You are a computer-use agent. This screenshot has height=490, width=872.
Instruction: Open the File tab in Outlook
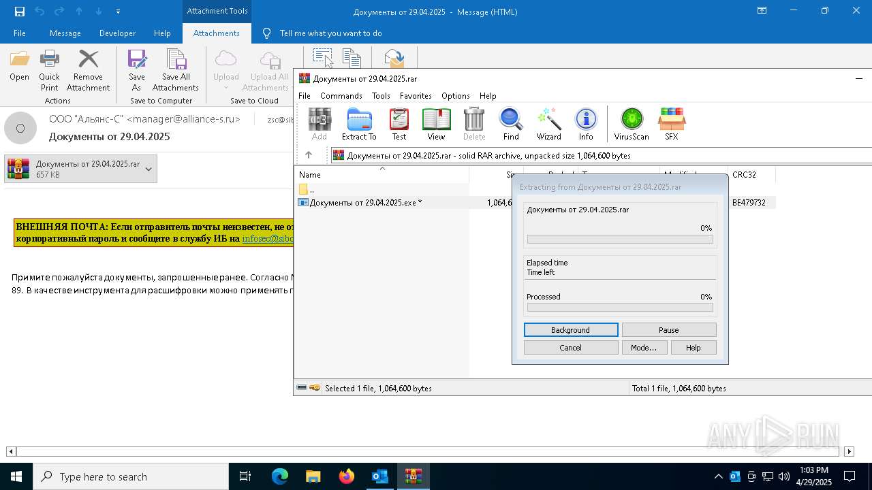(x=20, y=33)
